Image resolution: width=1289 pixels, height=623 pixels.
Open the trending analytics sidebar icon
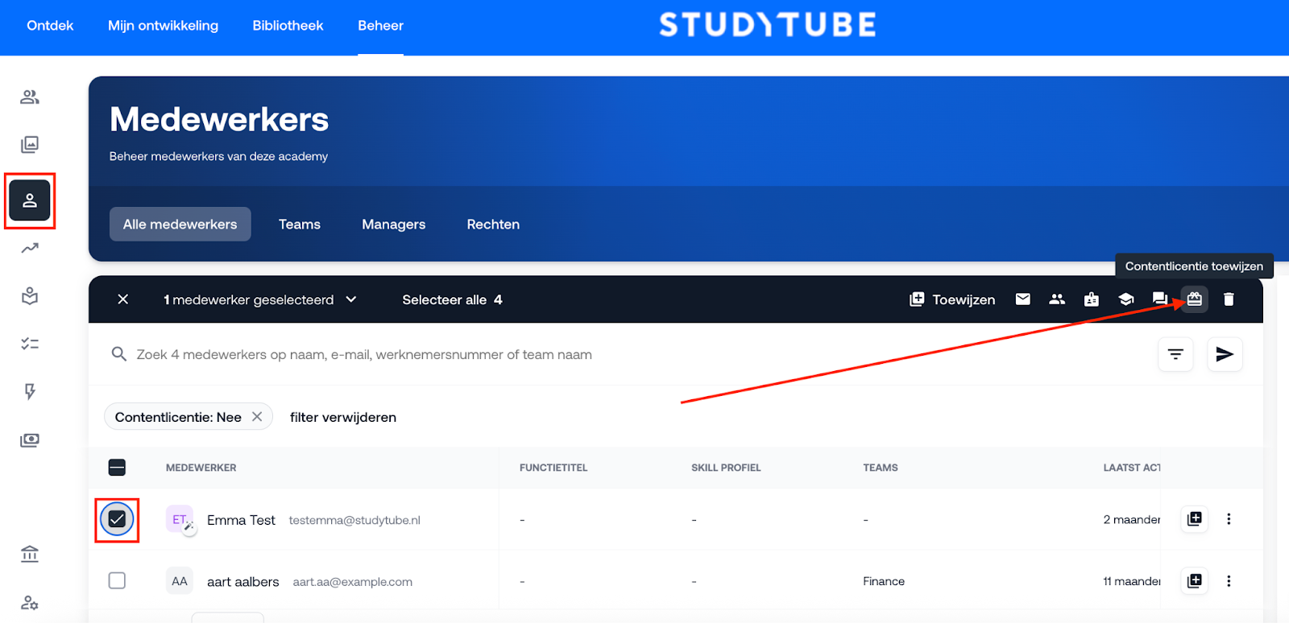(30, 248)
